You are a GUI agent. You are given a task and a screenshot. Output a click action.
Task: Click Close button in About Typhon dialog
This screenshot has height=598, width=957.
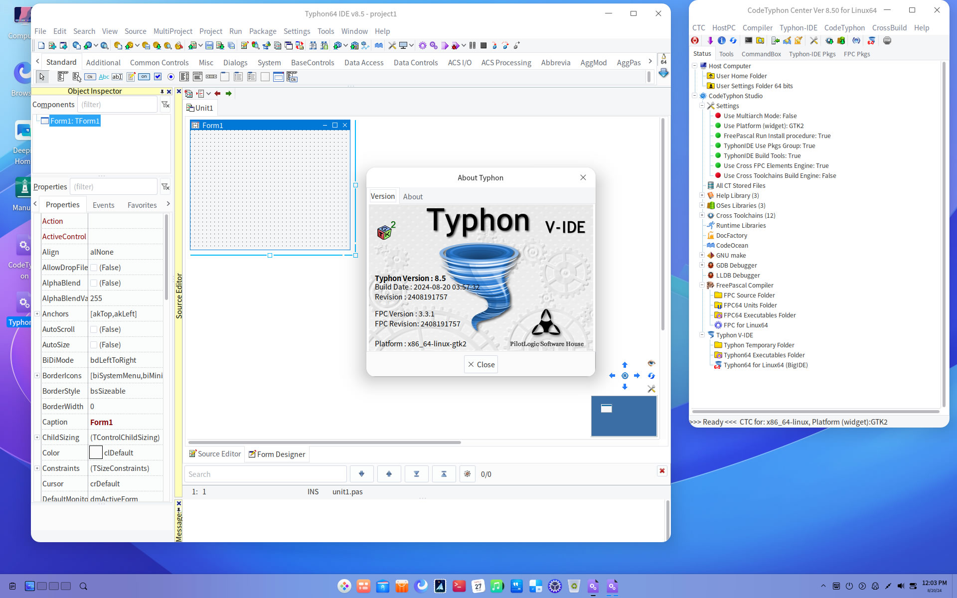coord(481,365)
